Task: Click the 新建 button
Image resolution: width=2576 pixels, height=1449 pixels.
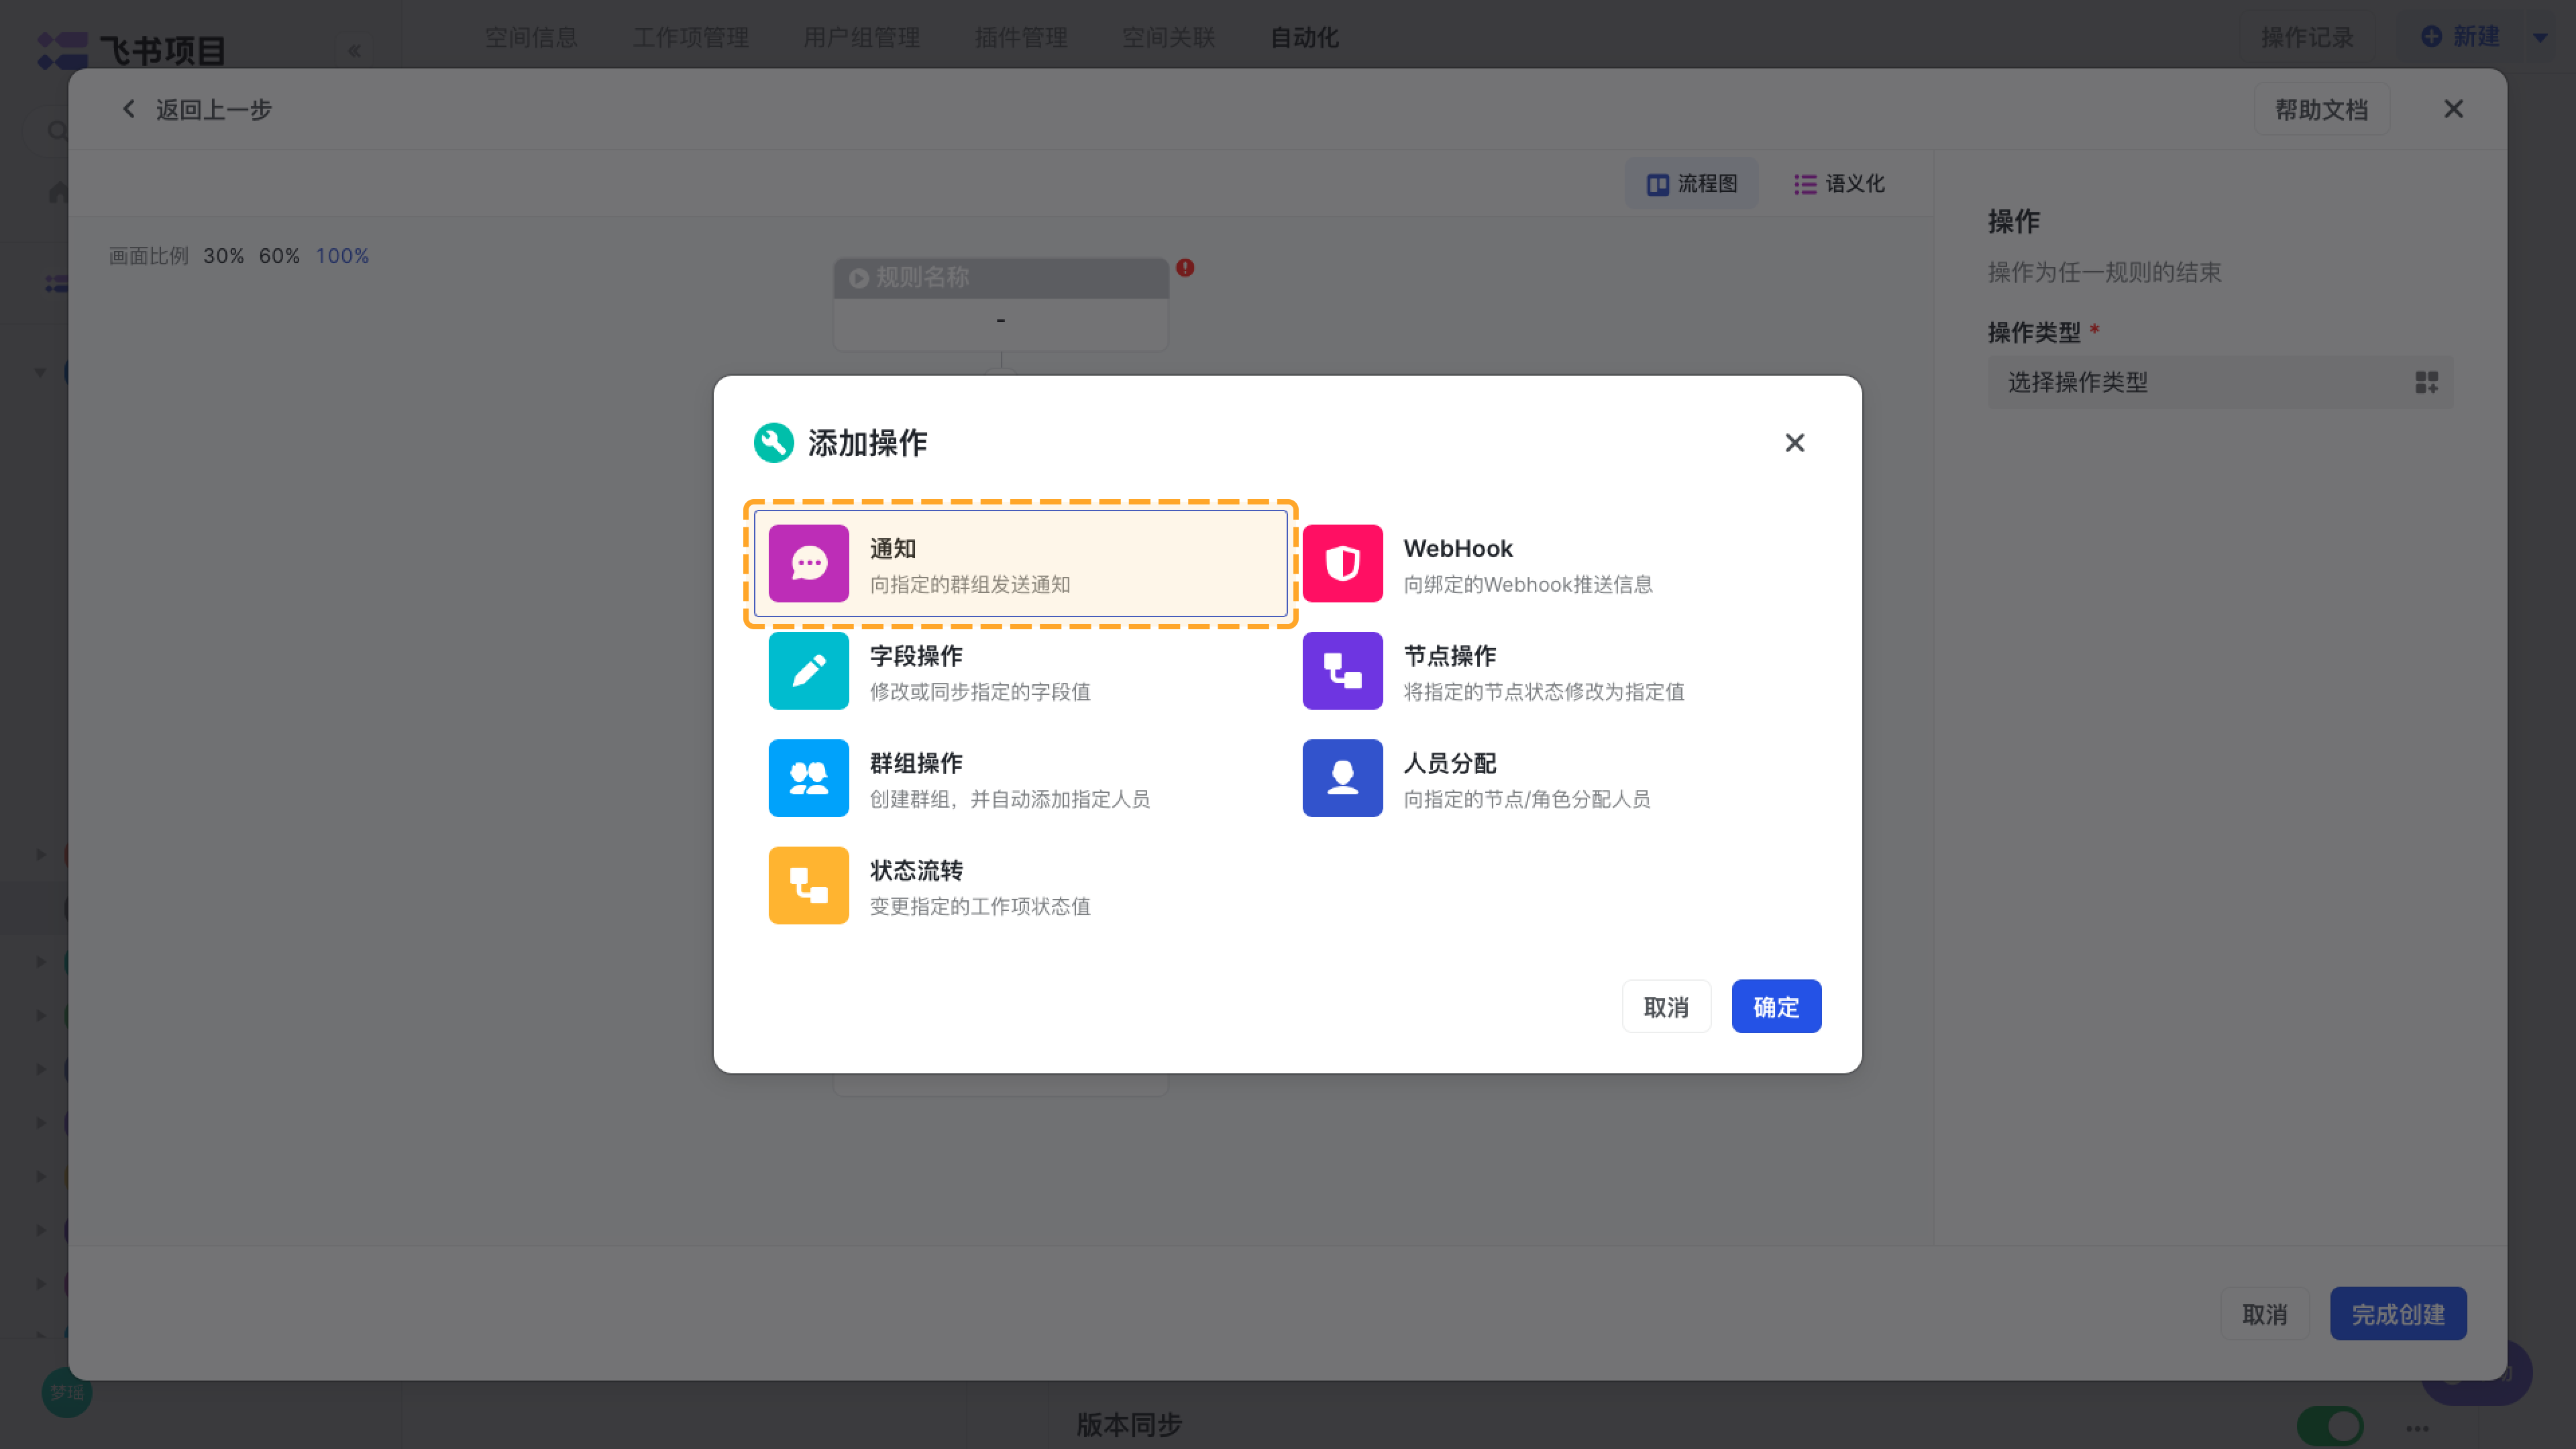Action: click(x=2460, y=37)
